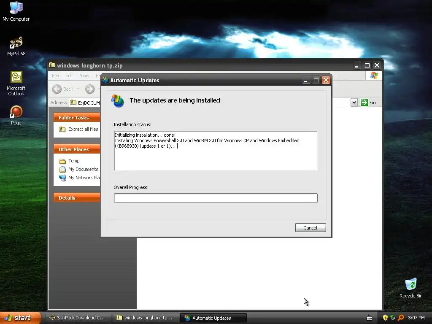Open the Address bar dropdown arrow
The image size is (432, 324).
point(354,103)
